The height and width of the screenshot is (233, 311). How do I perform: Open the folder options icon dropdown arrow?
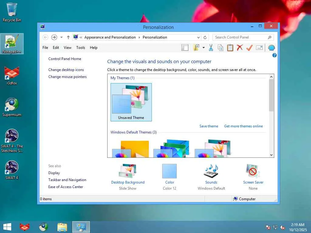(203, 48)
